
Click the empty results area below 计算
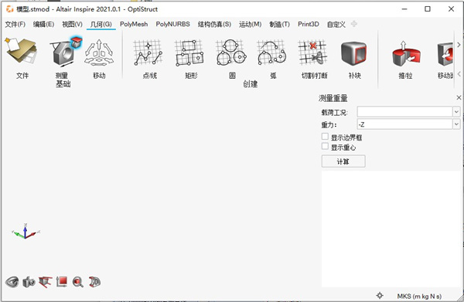(391, 229)
